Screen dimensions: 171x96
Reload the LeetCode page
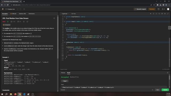[8, 5]
